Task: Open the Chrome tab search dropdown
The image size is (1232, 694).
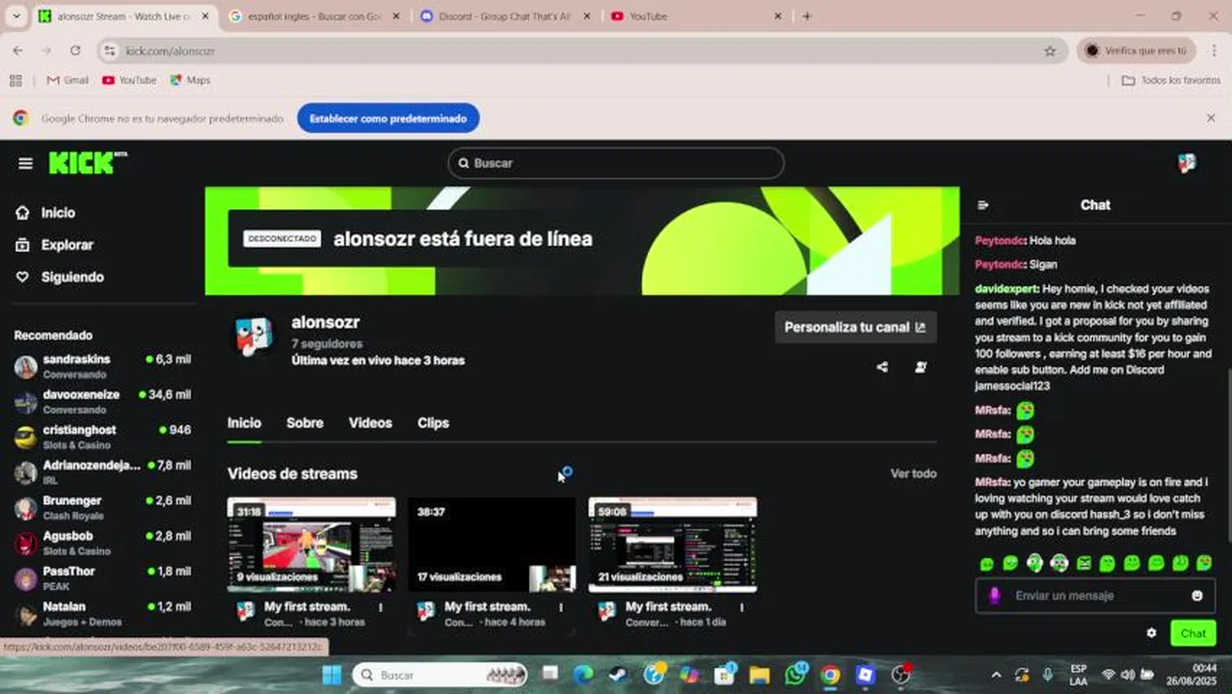Action: [x=15, y=16]
